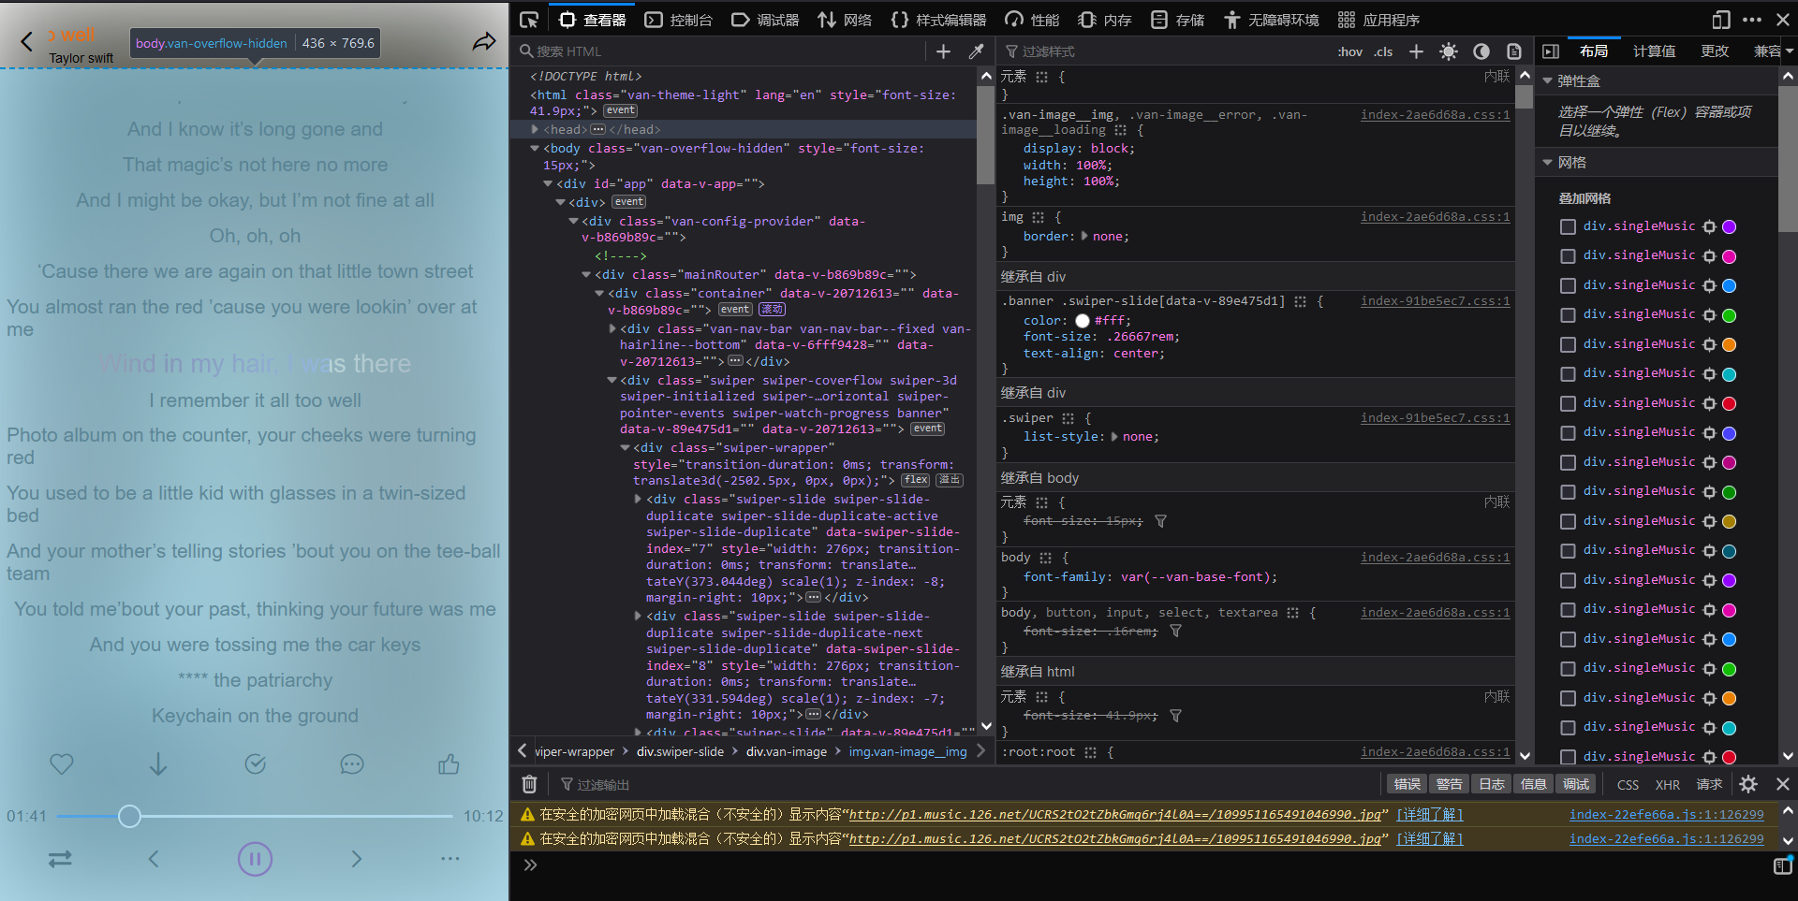Click the song progress slider handle
The width and height of the screenshot is (1798, 901).
coord(129,816)
